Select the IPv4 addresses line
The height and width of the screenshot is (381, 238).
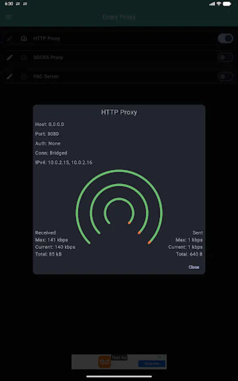(63, 163)
